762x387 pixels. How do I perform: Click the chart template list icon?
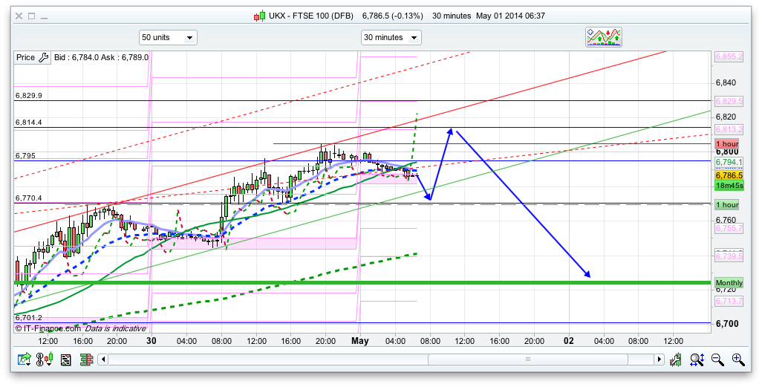66,360
